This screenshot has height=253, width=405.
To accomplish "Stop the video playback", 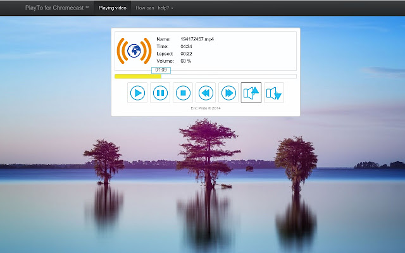I will click(x=183, y=93).
